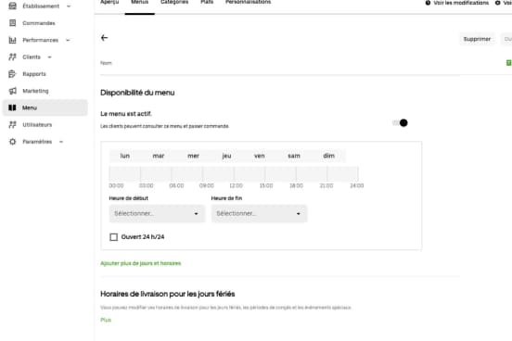
Task: Toggle the menu active switch
Action: point(400,122)
